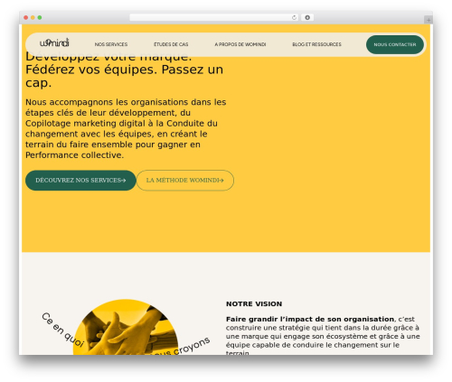Click the Womindi logo

coord(54,42)
